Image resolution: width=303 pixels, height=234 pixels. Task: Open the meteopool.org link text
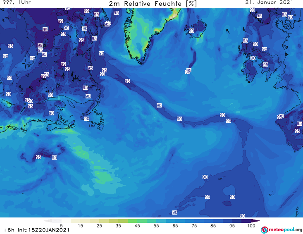pyautogui.click(x=285, y=230)
